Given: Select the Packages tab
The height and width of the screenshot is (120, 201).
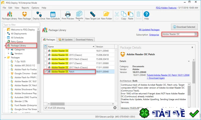Looking at the screenshot, I should pyautogui.click(x=49, y=40).
